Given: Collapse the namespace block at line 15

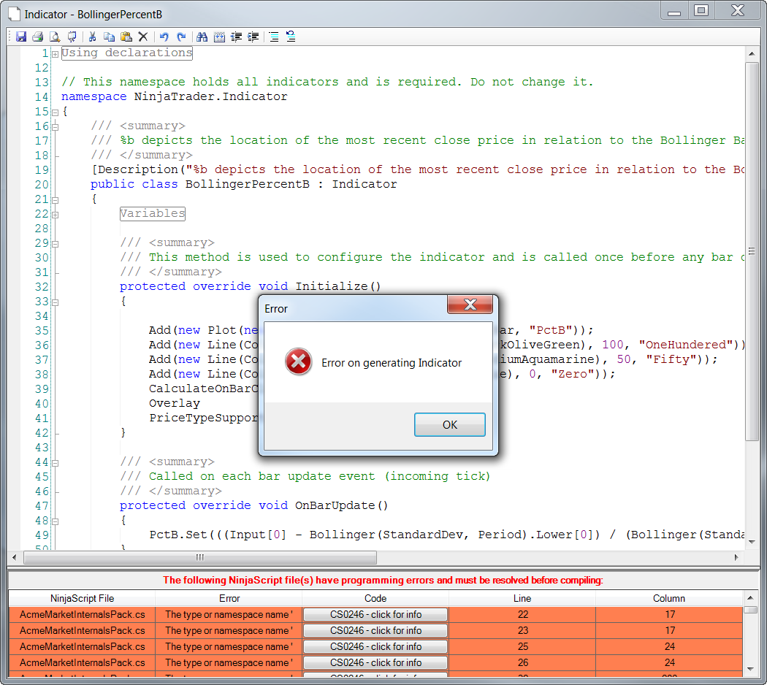Looking at the screenshot, I should pos(56,112).
